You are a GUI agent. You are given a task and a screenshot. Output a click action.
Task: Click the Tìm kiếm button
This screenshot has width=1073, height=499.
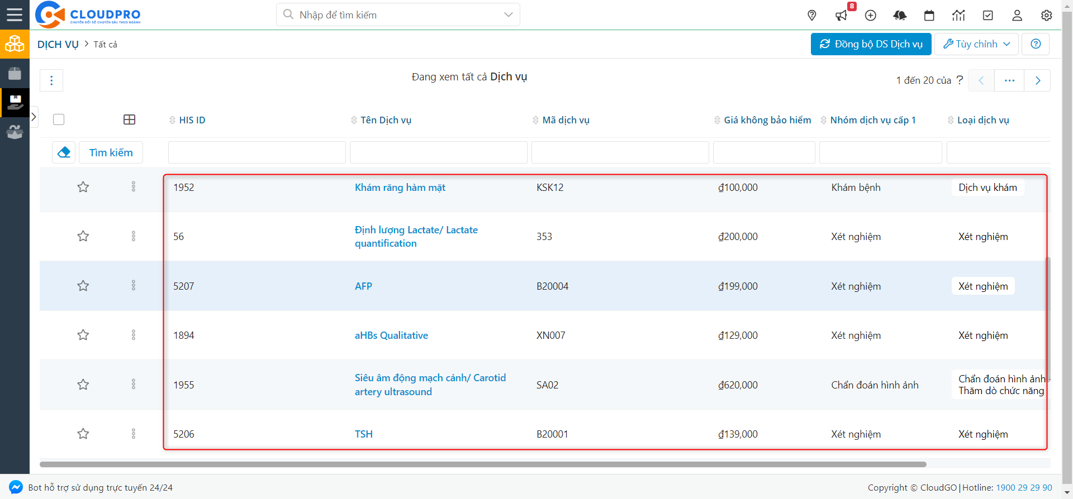[111, 152]
